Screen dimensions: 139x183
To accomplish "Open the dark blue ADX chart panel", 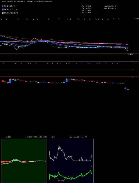I will (x=71, y=161).
